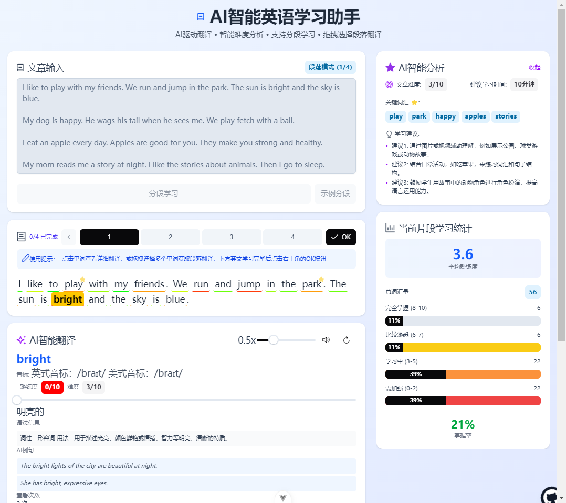Click the OK completion button
Screen dimensions: 566x503
pyautogui.click(x=341, y=237)
